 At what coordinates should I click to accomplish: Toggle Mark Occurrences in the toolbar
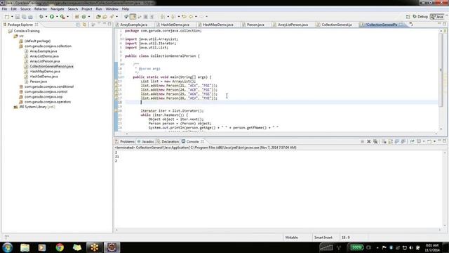pos(133,17)
